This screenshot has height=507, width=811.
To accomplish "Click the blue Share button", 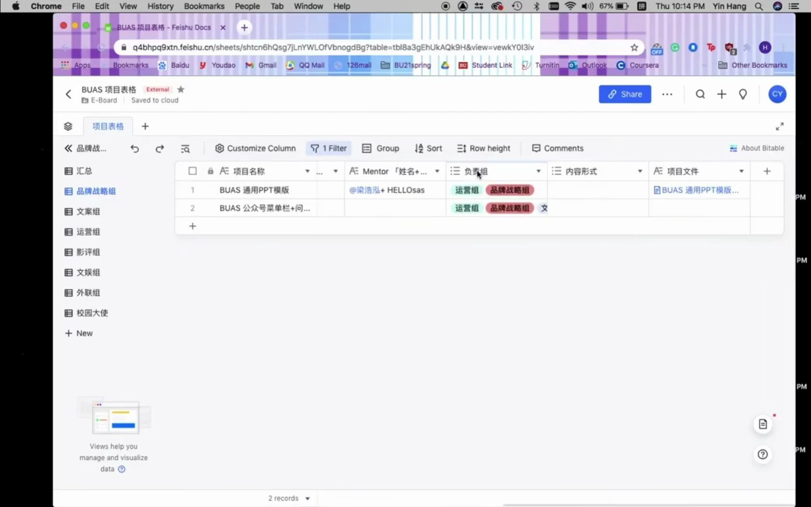I will click(x=625, y=94).
